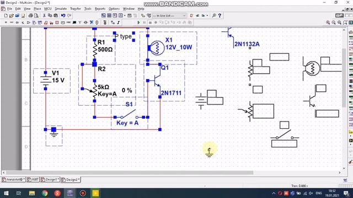Toggle switch S1 in the circuit
The image size is (353, 198).
pyautogui.click(x=129, y=114)
